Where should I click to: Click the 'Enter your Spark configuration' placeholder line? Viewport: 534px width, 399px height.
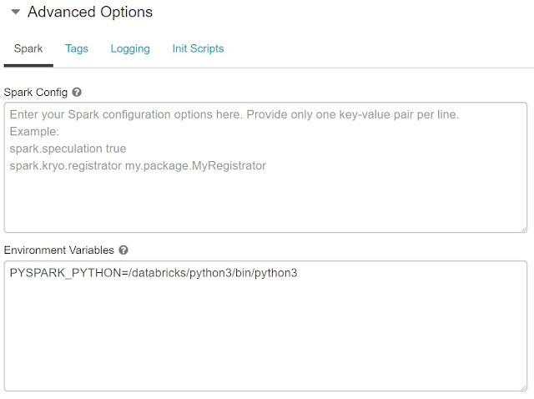click(234, 114)
